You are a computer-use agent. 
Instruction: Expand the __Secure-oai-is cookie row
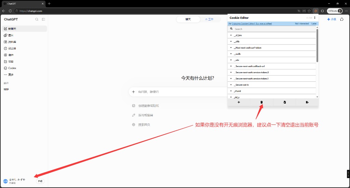[x=272, y=85]
